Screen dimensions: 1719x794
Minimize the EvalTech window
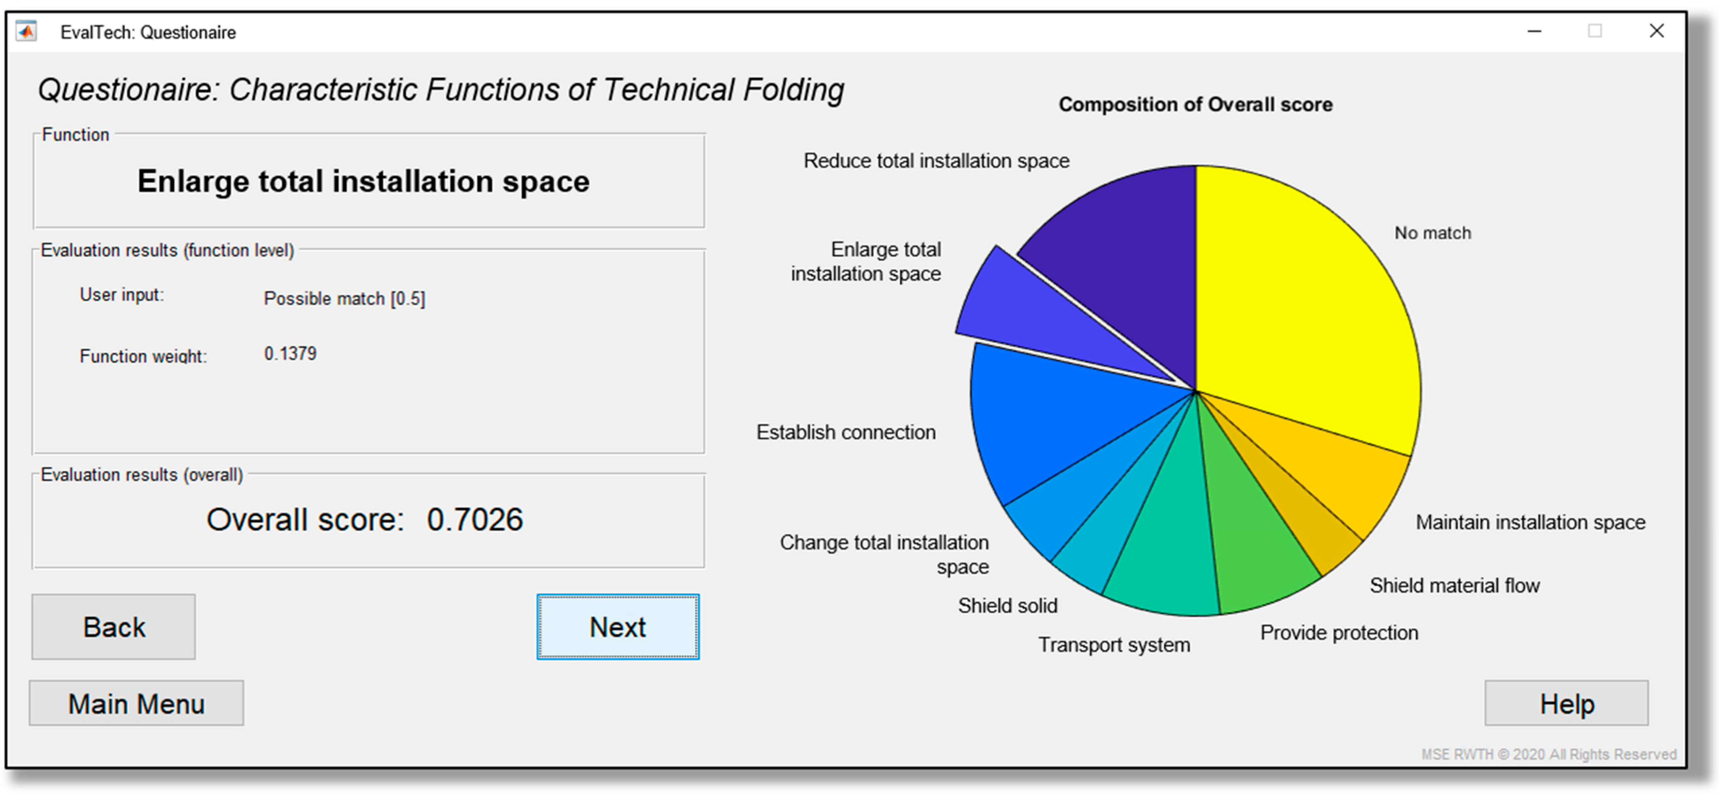tap(1534, 31)
